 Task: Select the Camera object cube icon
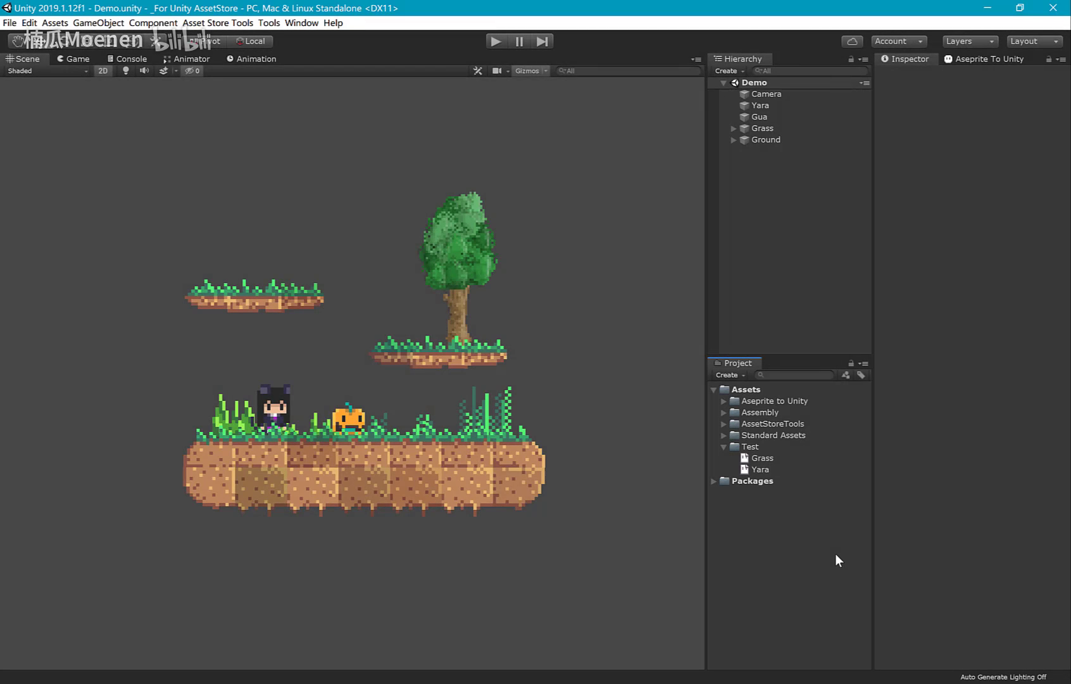[744, 94]
